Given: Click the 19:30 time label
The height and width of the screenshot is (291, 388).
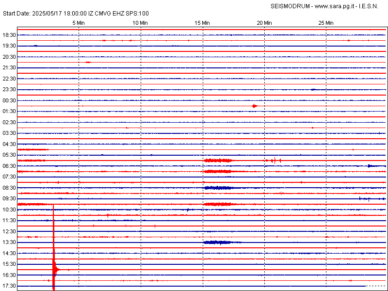Looking at the screenshot, I should 9,46.
